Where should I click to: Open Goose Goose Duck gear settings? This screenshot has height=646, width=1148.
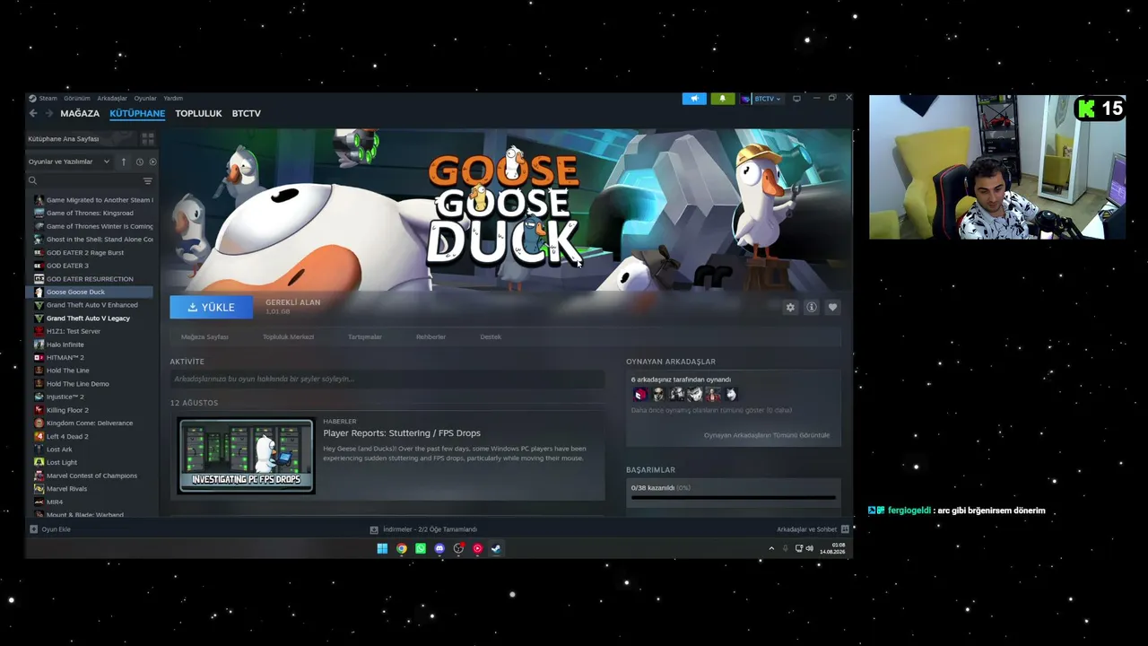(790, 307)
